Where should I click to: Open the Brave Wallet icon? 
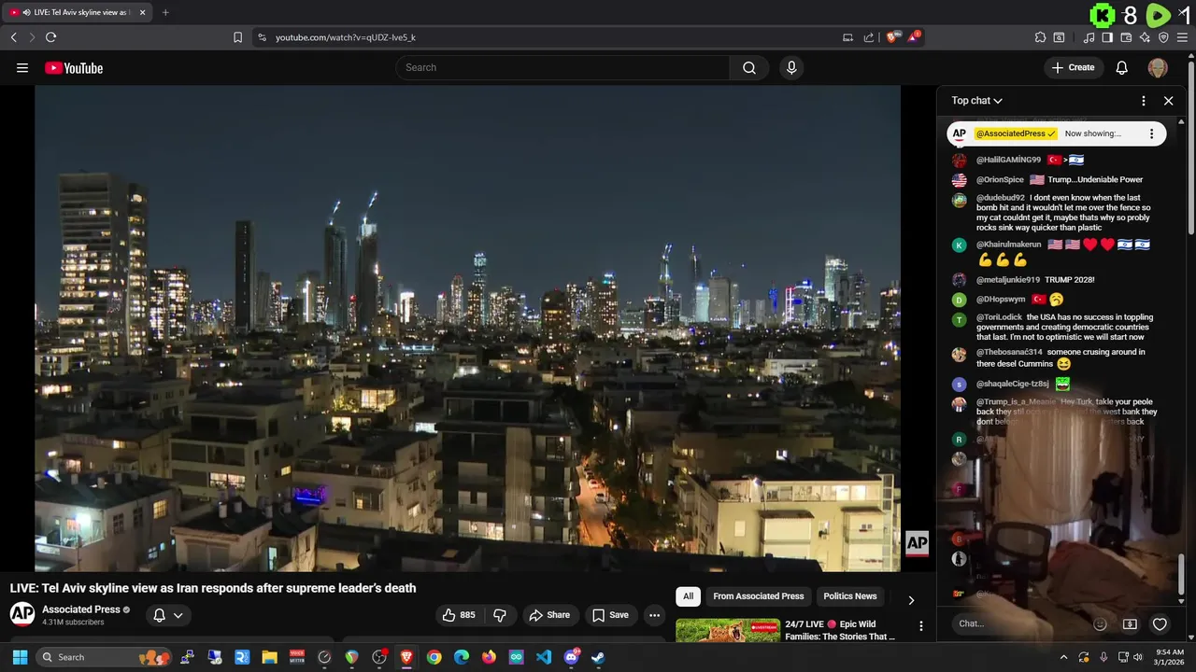(x=1126, y=37)
